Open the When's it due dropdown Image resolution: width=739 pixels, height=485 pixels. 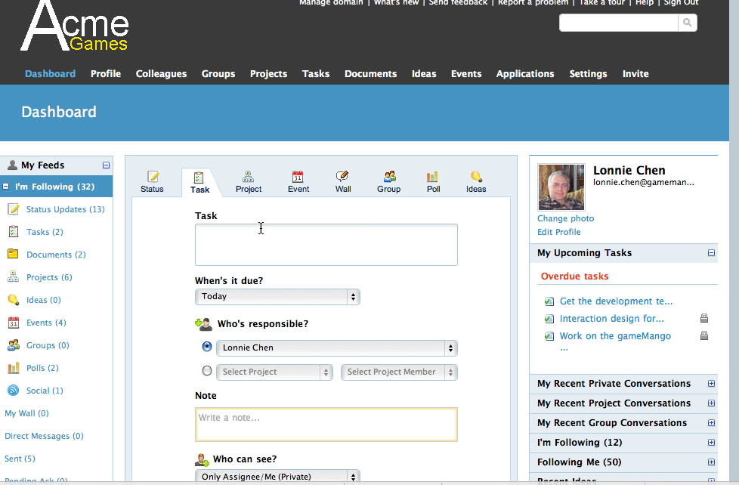tap(277, 297)
